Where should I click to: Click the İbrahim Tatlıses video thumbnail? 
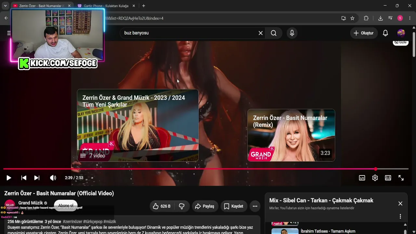tap(285, 231)
